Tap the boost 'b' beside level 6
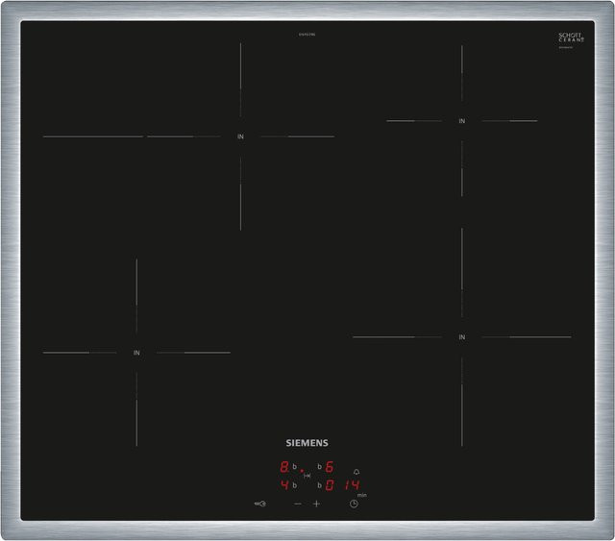This screenshot has height=541, width=615. [319, 467]
